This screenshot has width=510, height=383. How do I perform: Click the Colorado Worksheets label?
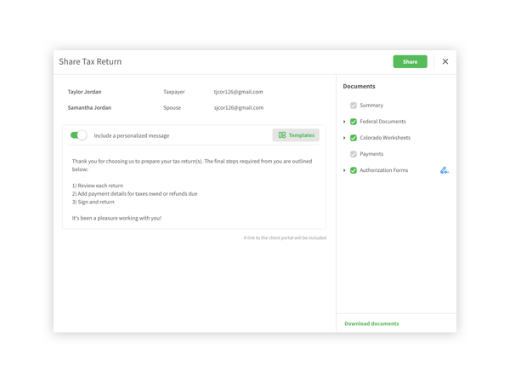(385, 138)
